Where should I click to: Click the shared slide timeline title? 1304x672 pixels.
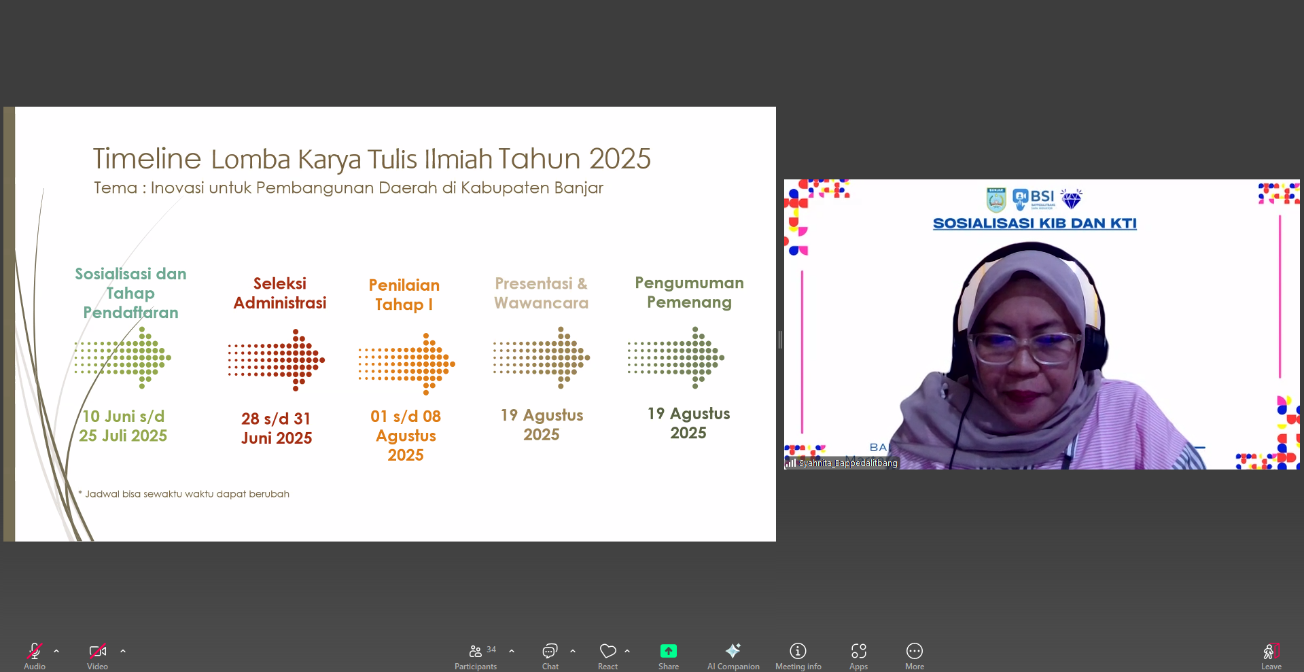pyautogui.click(x=372, y=159)
